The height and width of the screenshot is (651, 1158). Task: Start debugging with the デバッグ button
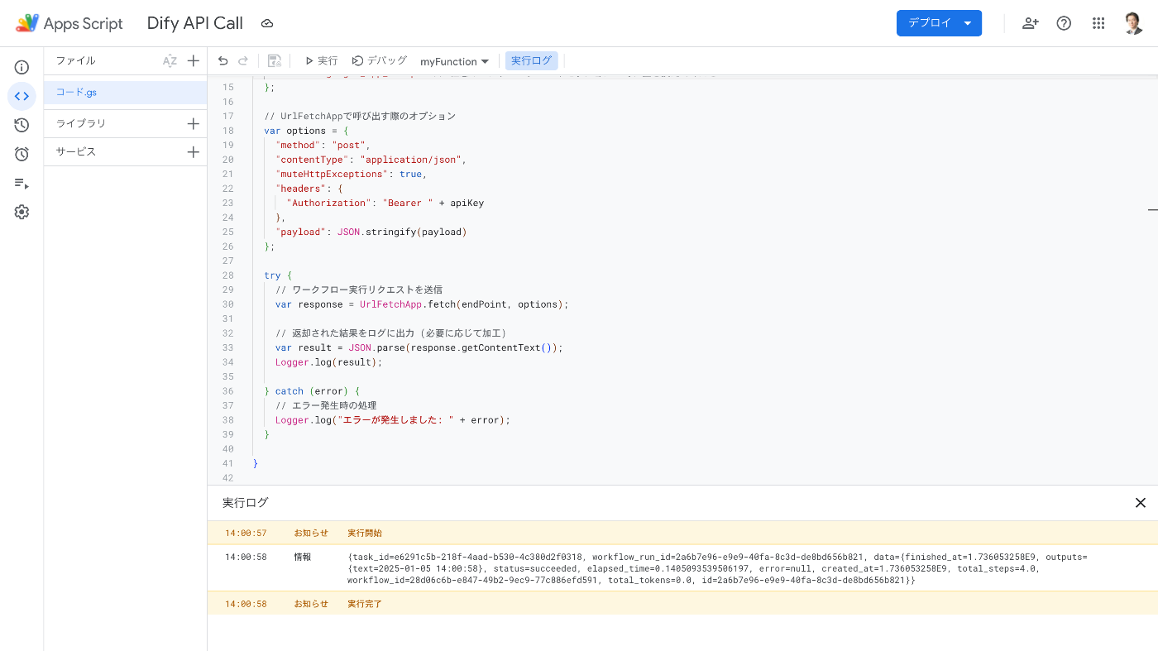(x=379, y=60)
